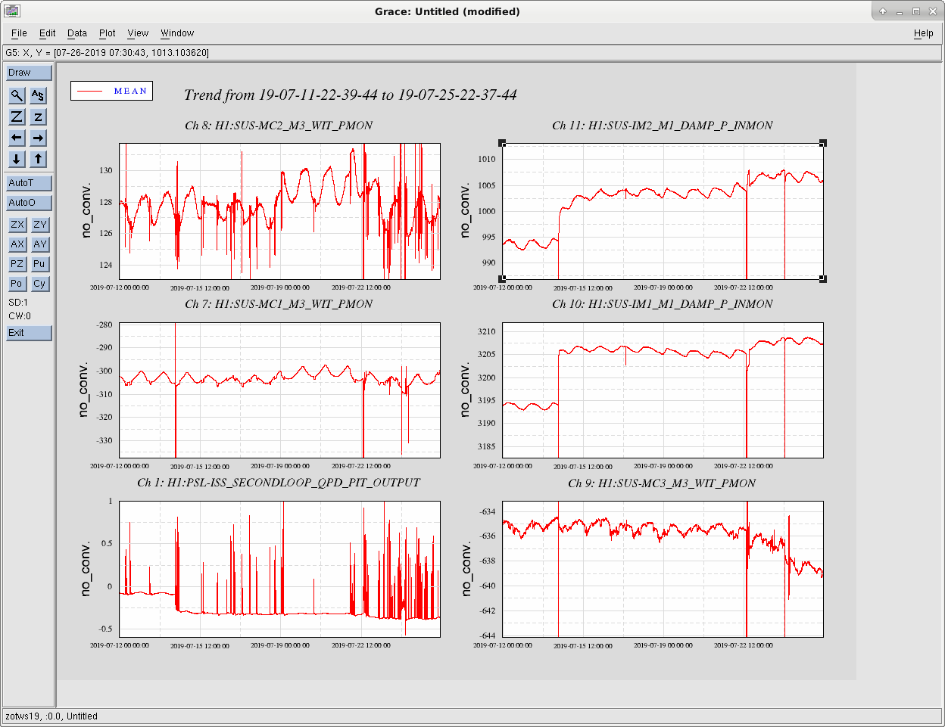Click the Cy (cycle) button
Image resolution: width=945 pixels, height=727 pixels.
click(x=39, y=284)
